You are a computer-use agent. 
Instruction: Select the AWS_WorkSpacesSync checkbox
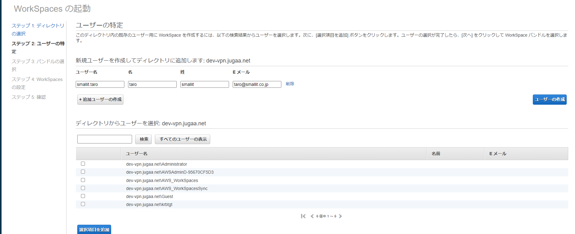[83, 188]
